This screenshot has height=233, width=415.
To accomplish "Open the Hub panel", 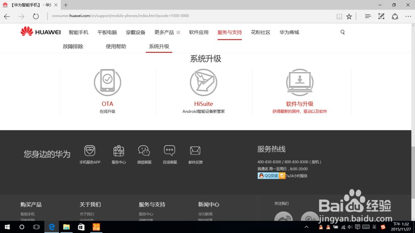I will (368, 17).
